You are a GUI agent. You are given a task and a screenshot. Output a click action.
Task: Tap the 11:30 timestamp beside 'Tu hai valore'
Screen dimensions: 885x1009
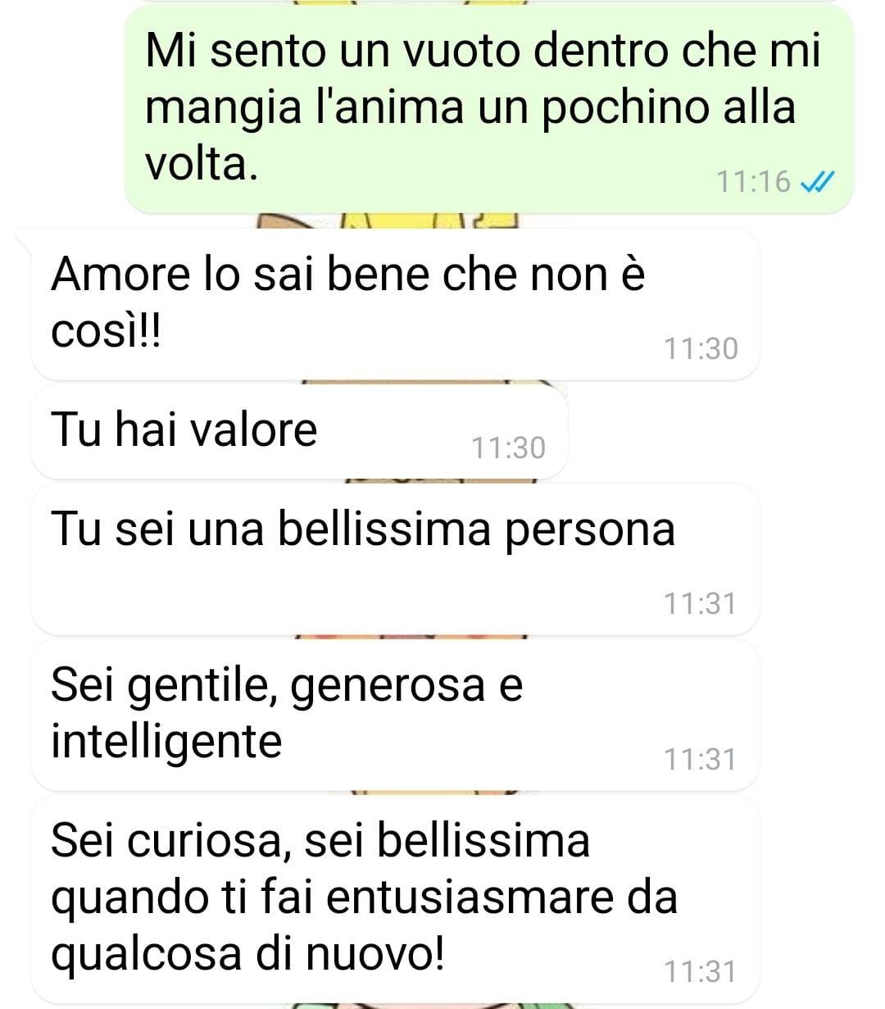coord(508,448)
